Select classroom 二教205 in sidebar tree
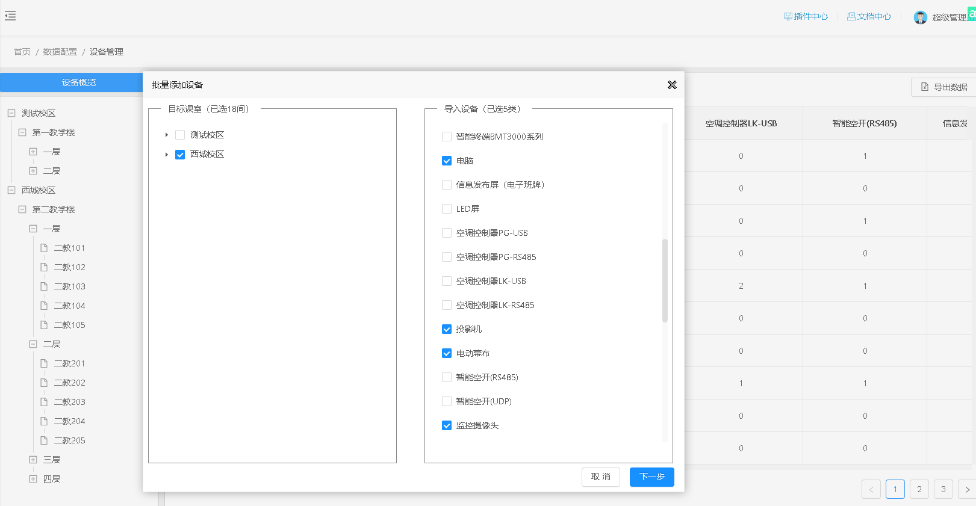This screenshot has width=976, height=506. 70,440
